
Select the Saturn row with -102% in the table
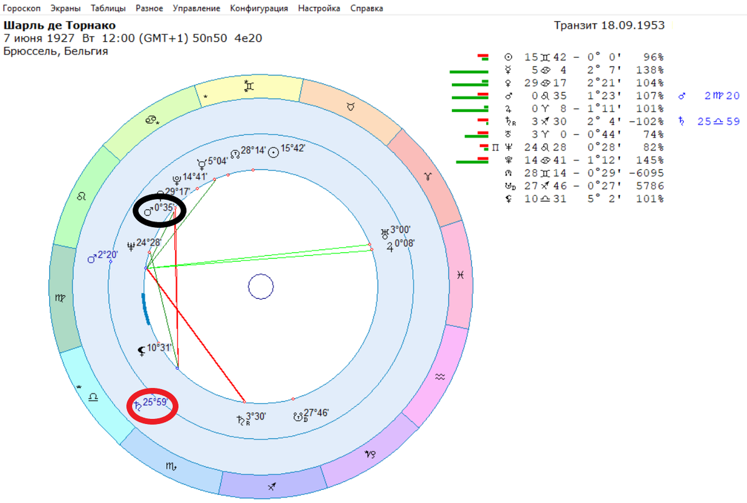583,121
